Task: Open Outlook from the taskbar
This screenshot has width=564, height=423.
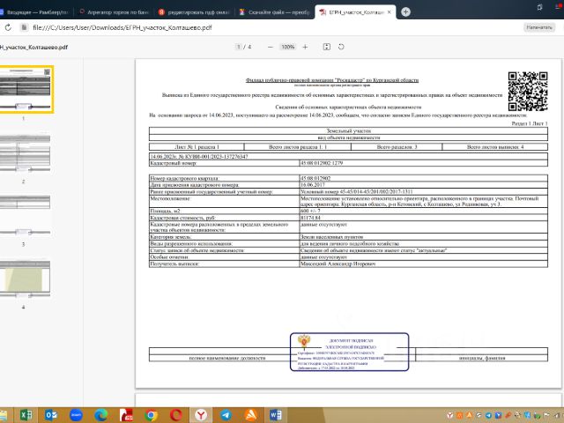Action: (51, 415)
